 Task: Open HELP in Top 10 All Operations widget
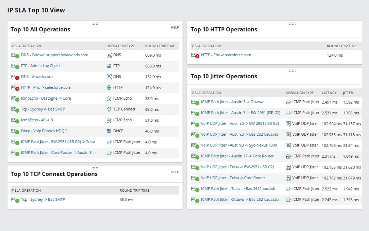coord(175,27)
